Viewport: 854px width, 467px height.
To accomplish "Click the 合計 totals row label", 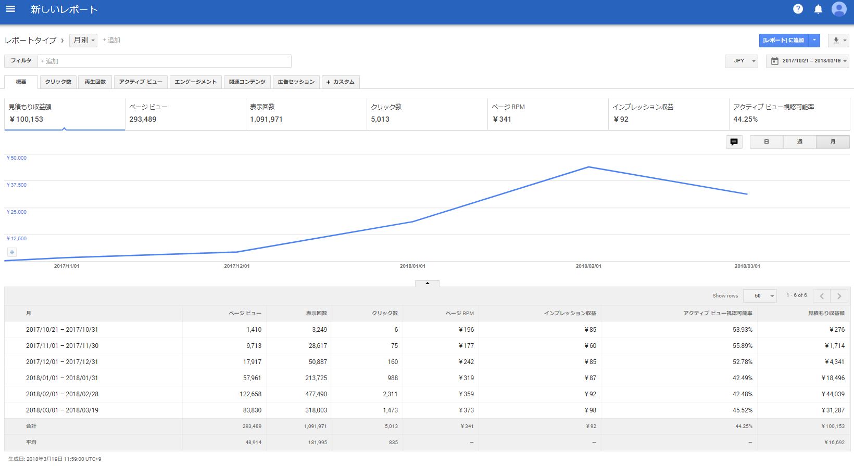I will (31, 426).
